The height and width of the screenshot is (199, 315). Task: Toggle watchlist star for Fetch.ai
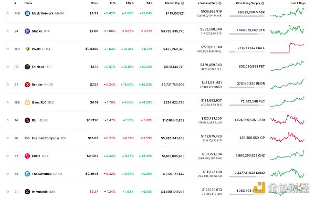tap(8, 67)
